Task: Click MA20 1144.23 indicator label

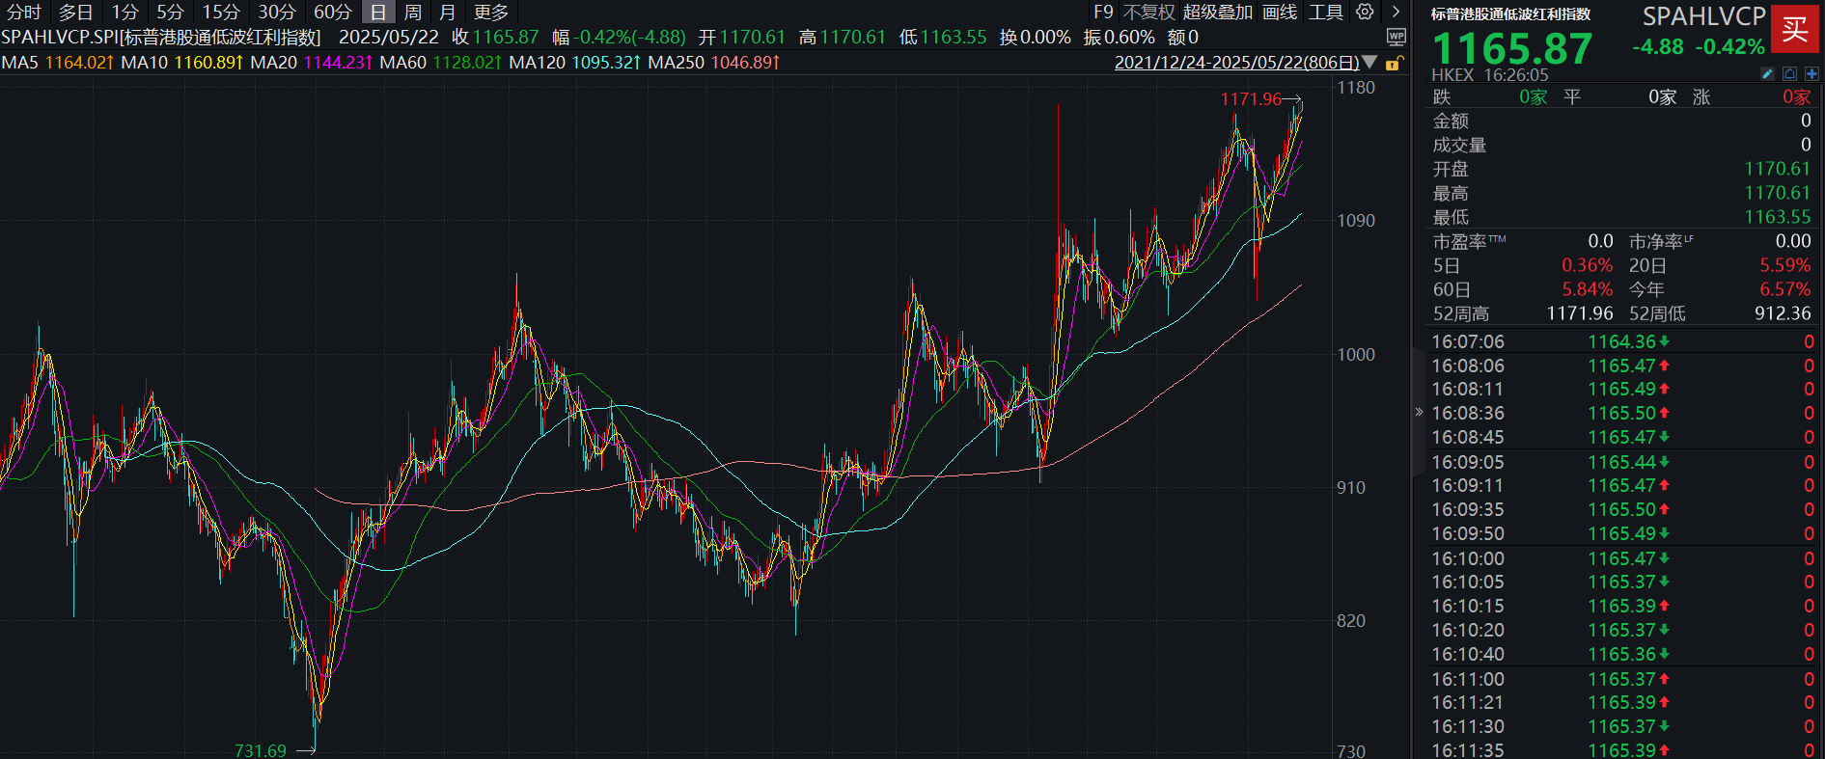Action: coord(312,63)
